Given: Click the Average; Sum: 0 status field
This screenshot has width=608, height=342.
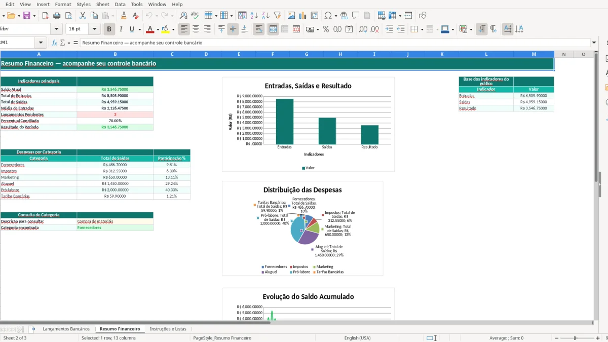Looking at the screenshot, I should click(x=506, y=338).
